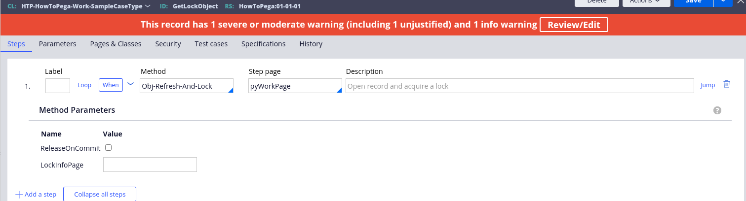Click the Collapse all steps button
Image resolution: width=746 pixels, height=201 pixels.
click(x=100, y=194)
